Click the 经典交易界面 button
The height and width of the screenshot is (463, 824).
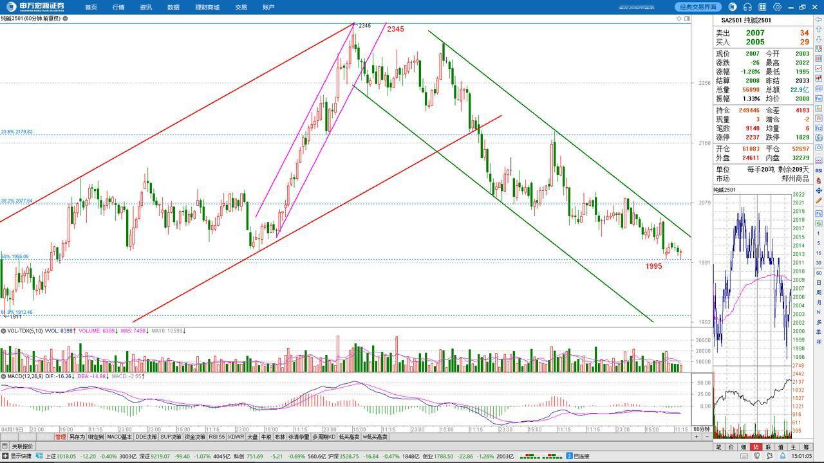coord(698,7)
